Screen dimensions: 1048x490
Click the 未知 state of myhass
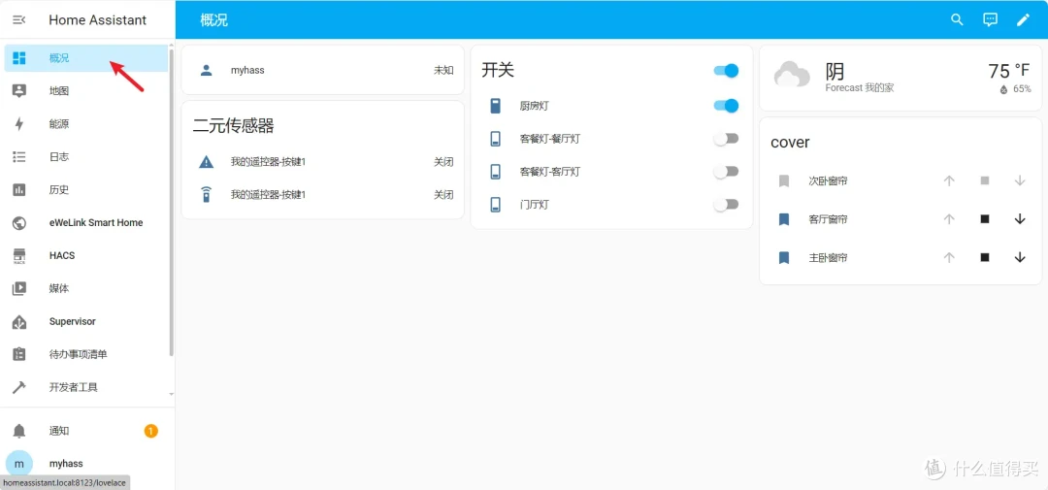pos(443,70)
